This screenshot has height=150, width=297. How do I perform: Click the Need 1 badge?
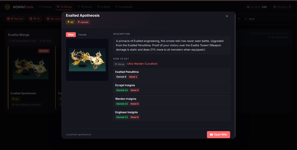point(133,77)
